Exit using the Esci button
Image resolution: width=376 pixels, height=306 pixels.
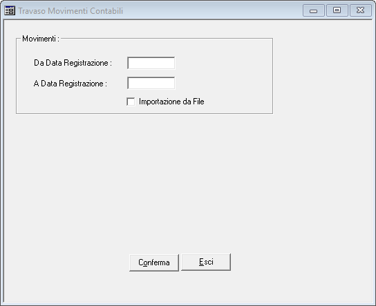click(206, 262)
